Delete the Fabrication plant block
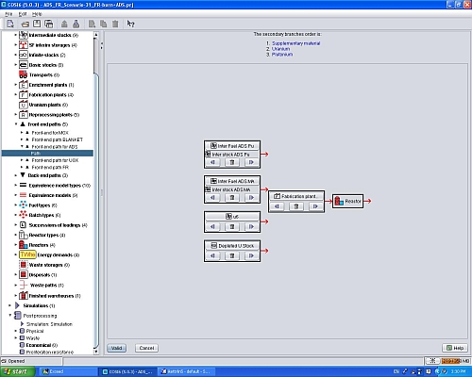This screenshot has width=472, height=377. [296, 206]
